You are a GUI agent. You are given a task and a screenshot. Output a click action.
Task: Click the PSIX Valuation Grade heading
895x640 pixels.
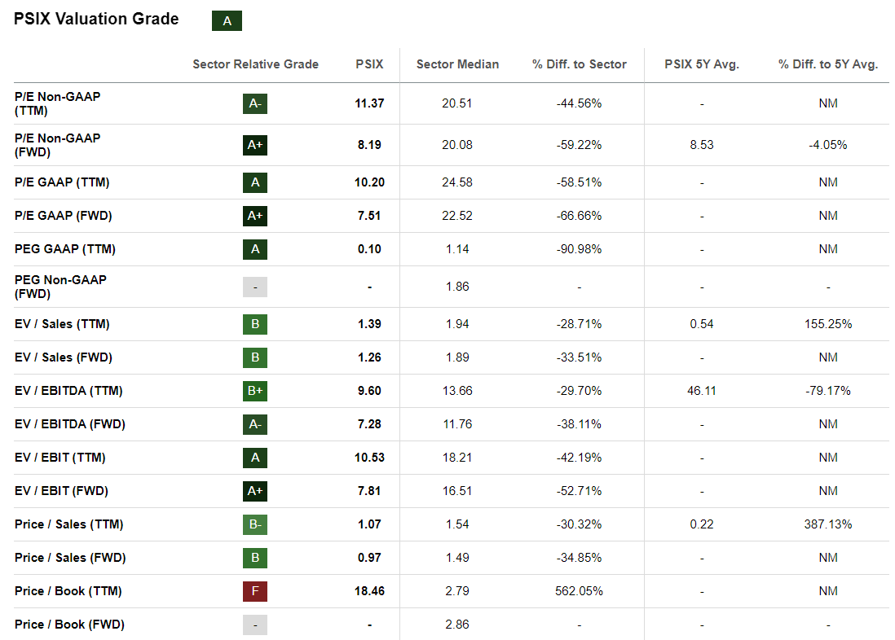[x=96, y=20]
